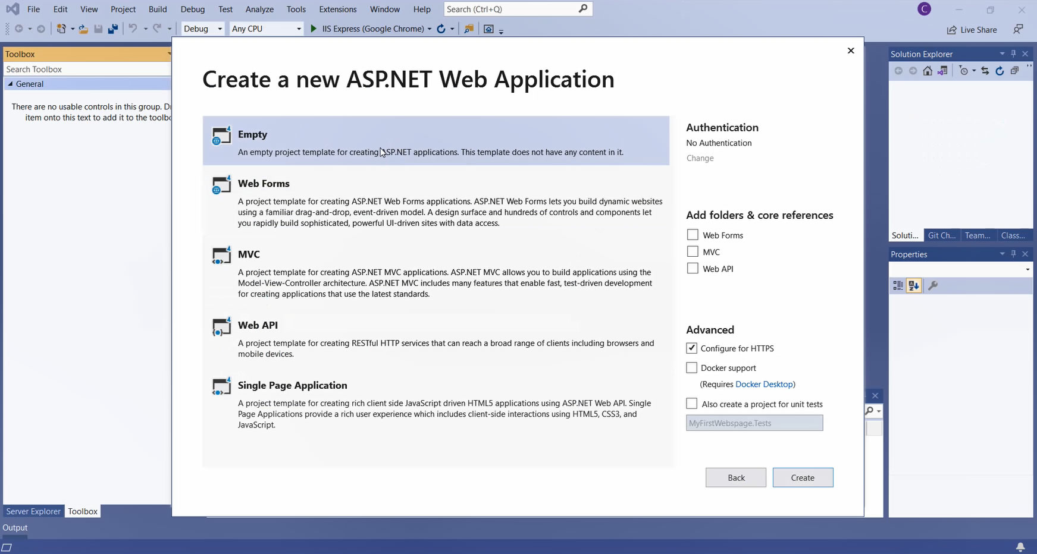
Task: Click the green Start debugging arrow
Action: (314, 29)
